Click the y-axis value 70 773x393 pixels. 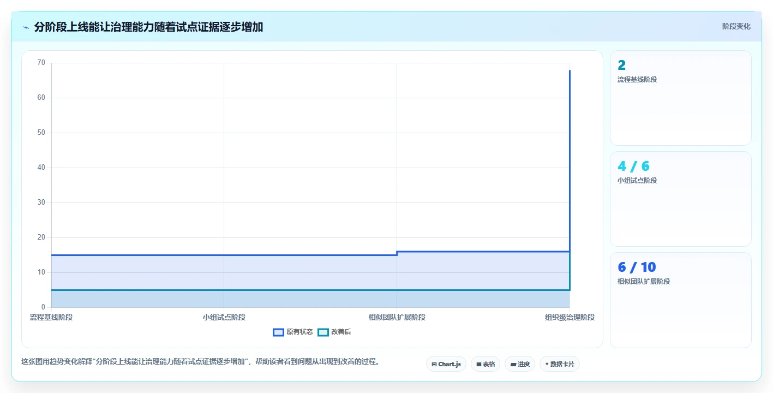pos(41,63)
